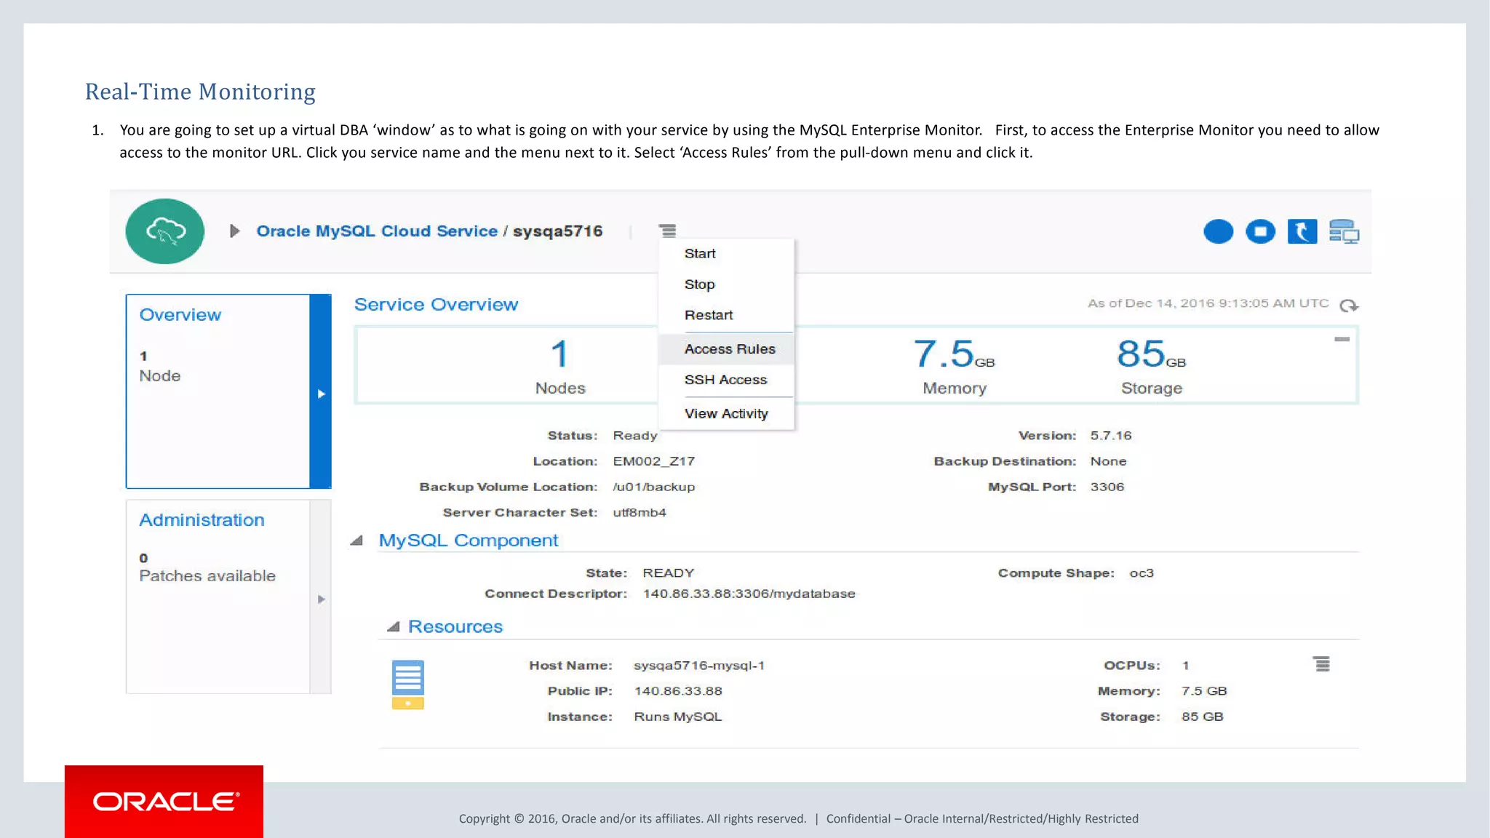This screenshot has height=838, width=1490.
Task: Click the service name sysqa5716
Action: [x=558, y=231]
